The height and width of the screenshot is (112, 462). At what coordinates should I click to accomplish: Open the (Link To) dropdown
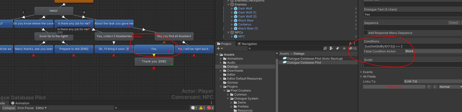pyautogui.click(x=433, y=81)
